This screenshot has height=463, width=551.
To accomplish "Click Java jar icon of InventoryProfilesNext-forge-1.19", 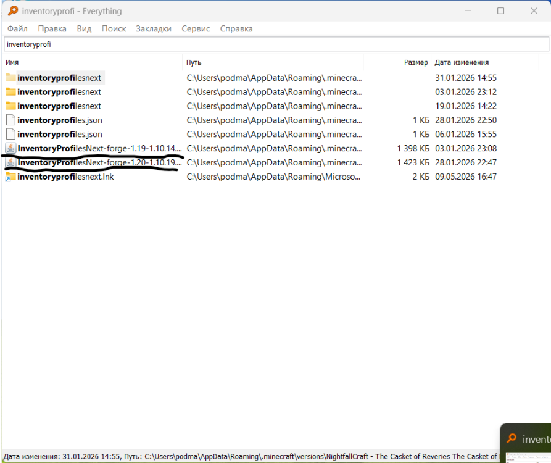I will pos(11,148).
